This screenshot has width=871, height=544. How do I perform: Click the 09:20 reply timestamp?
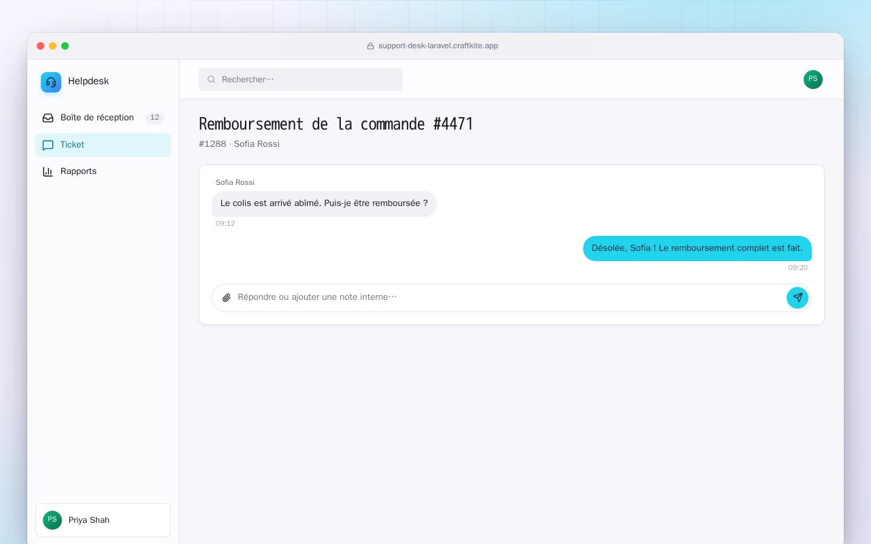[798, 267]
